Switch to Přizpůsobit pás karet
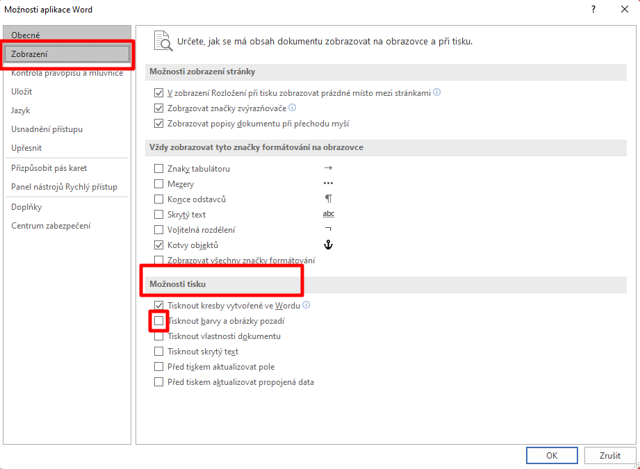The height and width of the screenshot is (469, 640). tap(47, 167)
